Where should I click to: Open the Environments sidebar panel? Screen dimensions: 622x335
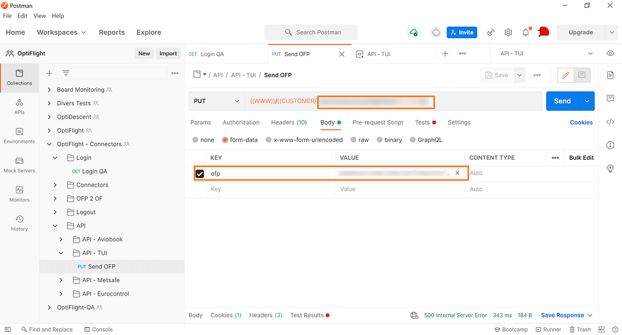19,136
